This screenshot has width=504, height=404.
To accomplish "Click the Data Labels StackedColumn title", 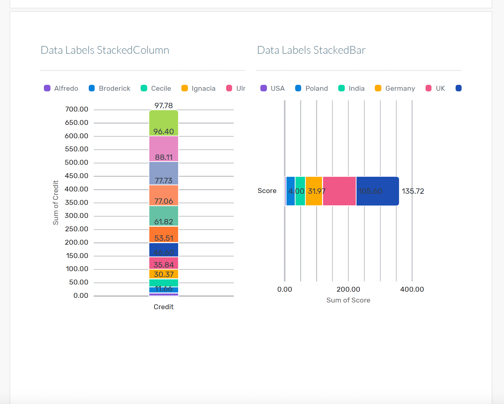I will (x=105, y=50).
